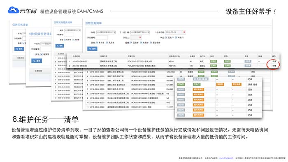Click the 45/45 task count cell

point(171,61)
